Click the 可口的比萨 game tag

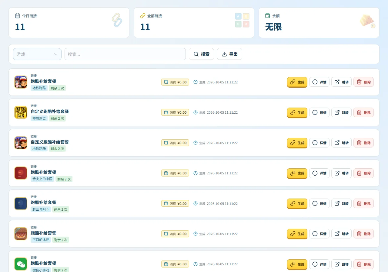pyautogui.click(x=41, y=240)
